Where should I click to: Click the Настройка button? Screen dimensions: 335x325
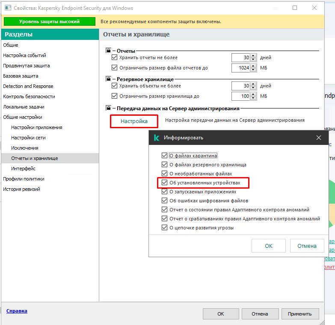click(134, 121)
